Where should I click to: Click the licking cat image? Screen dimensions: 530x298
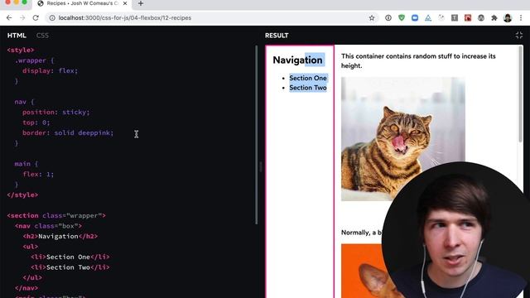coord(403,139)
